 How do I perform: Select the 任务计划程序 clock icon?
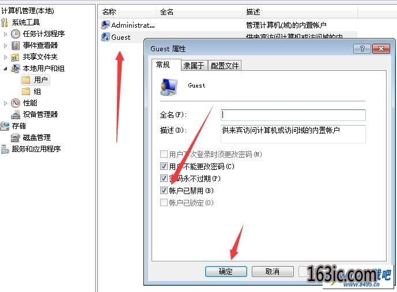coord(16,34)
